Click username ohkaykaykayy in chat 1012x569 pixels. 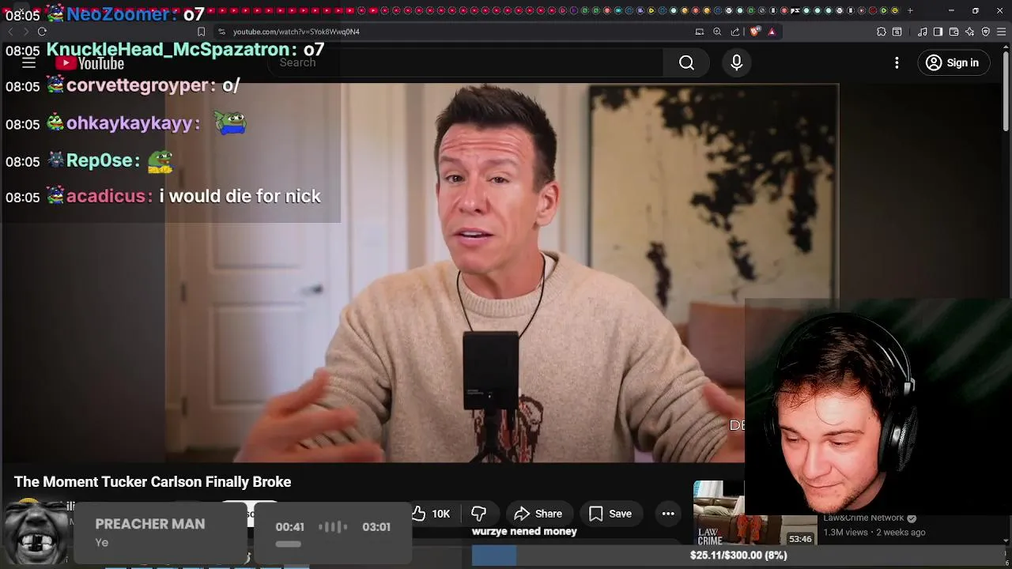pos(130,123)
